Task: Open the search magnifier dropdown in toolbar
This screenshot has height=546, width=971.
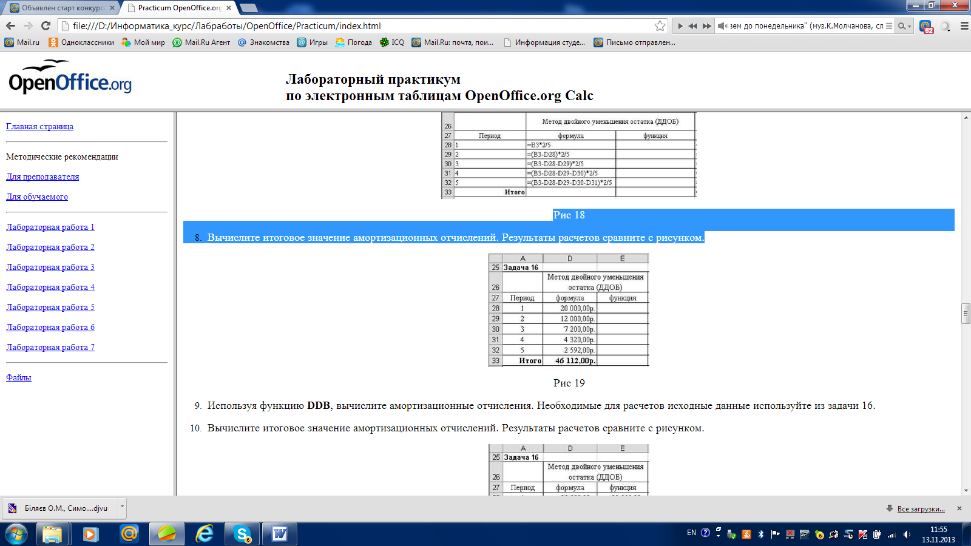Action: tap(904, 26)
